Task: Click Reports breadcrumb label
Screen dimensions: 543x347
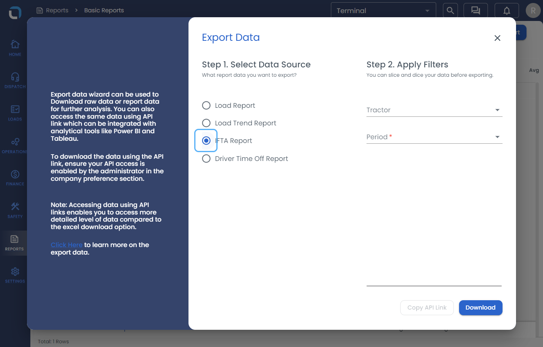Action: 57,10
